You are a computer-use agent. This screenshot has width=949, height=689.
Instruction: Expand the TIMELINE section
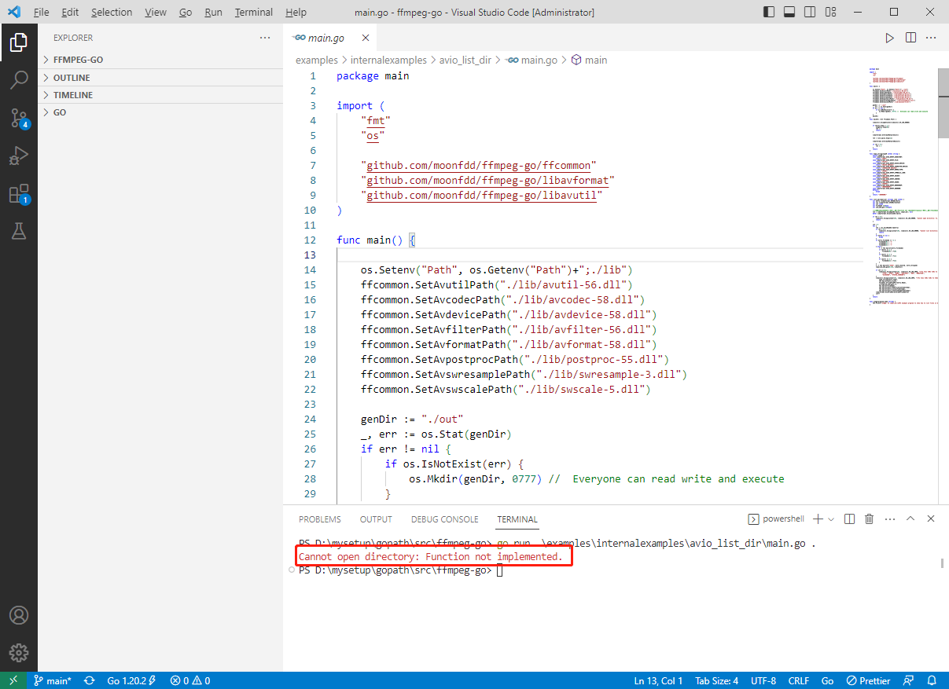click(160, 95)
